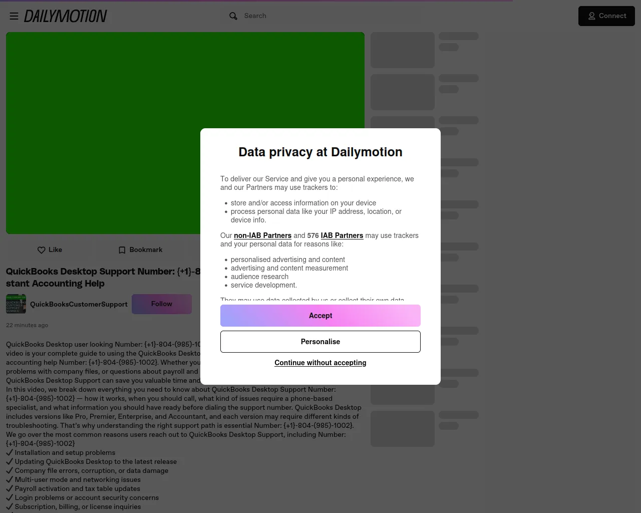Click the '22 minutes ago' timestamp
This screenshot has height=513, width=641.
click(x=27, y=325)
